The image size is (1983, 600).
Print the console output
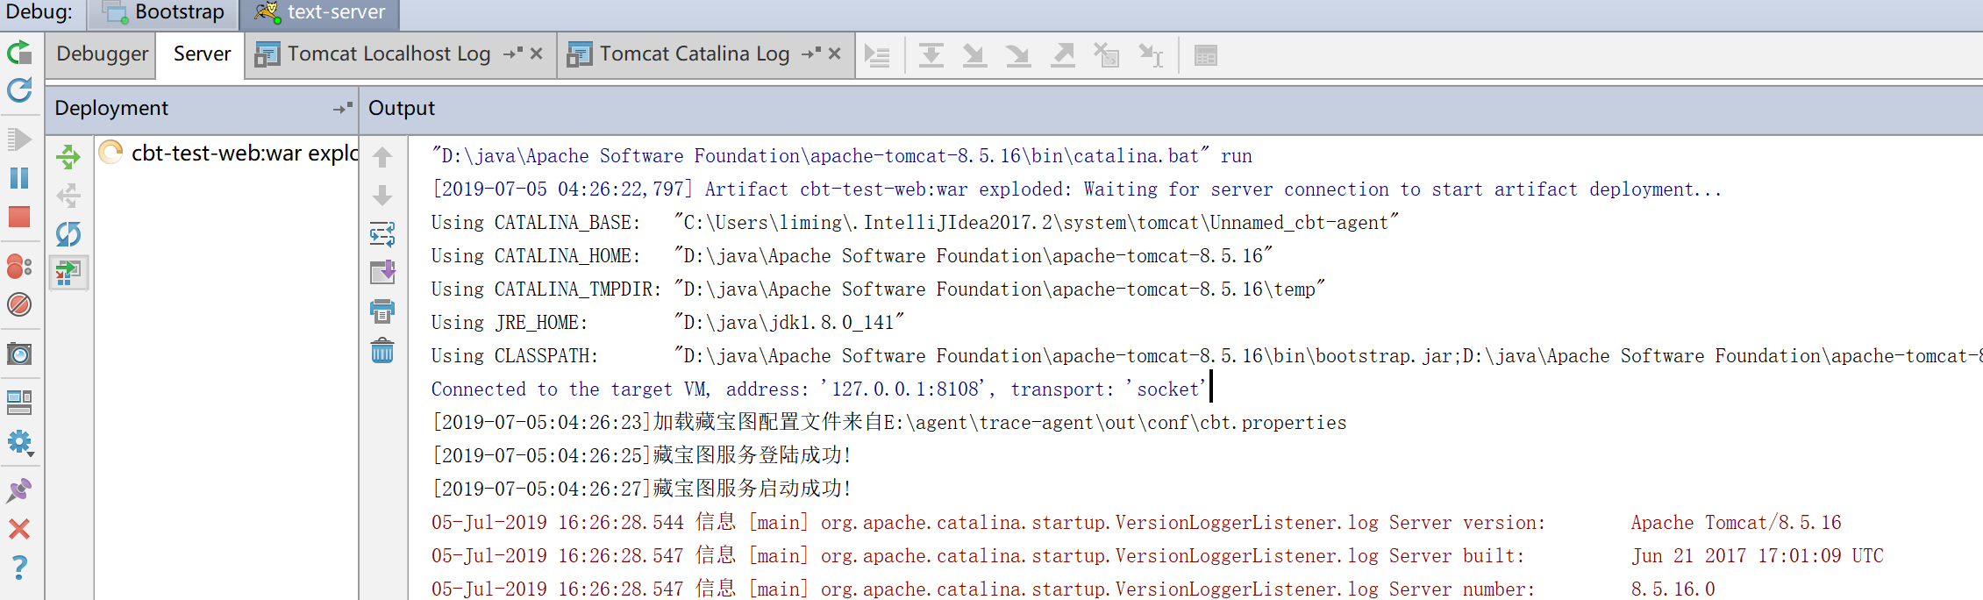click(382, 311)
